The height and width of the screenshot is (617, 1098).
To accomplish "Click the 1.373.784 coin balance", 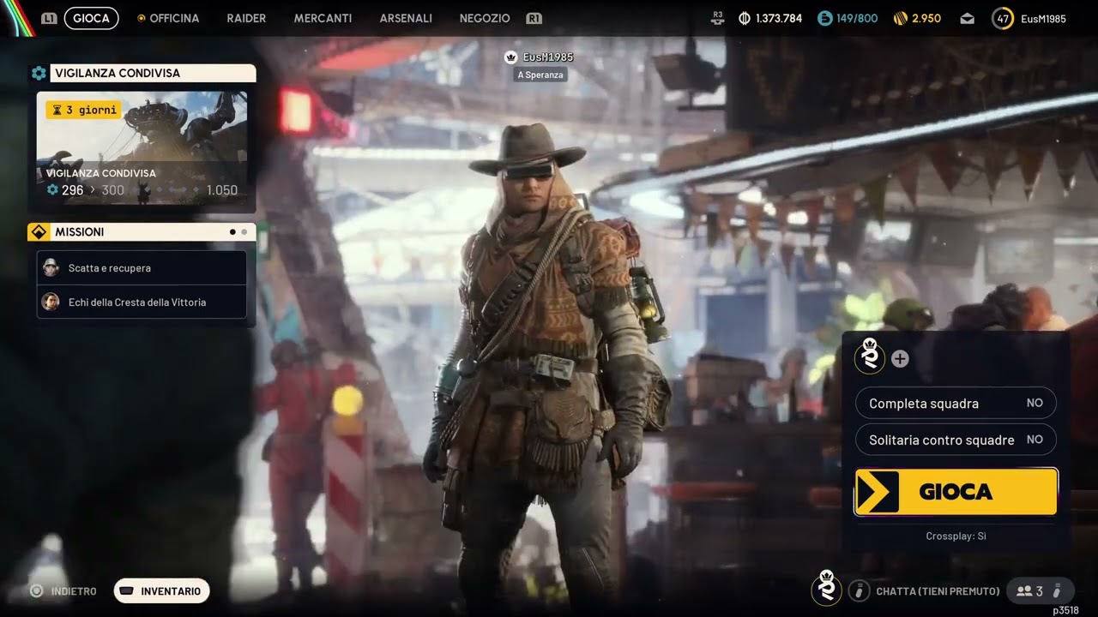I will click(x=779, y=18).
